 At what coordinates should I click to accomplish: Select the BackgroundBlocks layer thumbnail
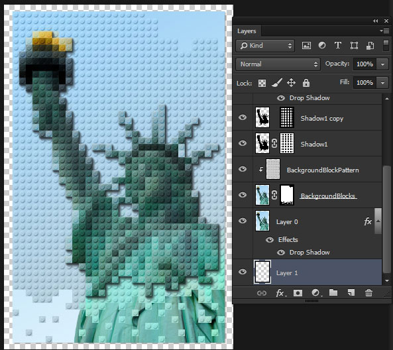pyautogui.click(x=262, y=195)
